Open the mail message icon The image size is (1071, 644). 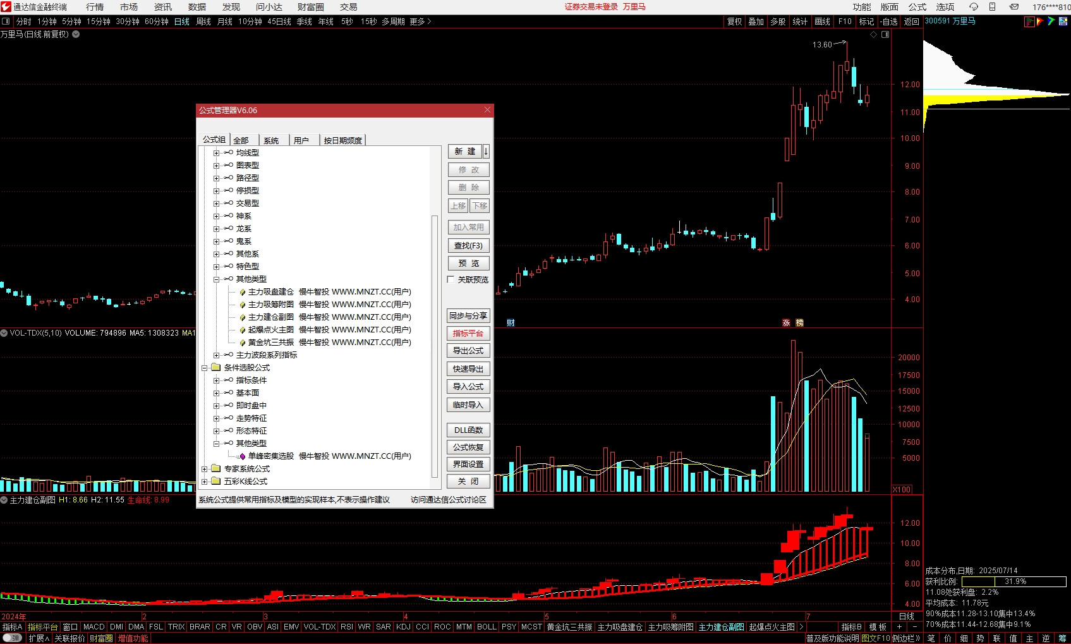point(1014,7)
